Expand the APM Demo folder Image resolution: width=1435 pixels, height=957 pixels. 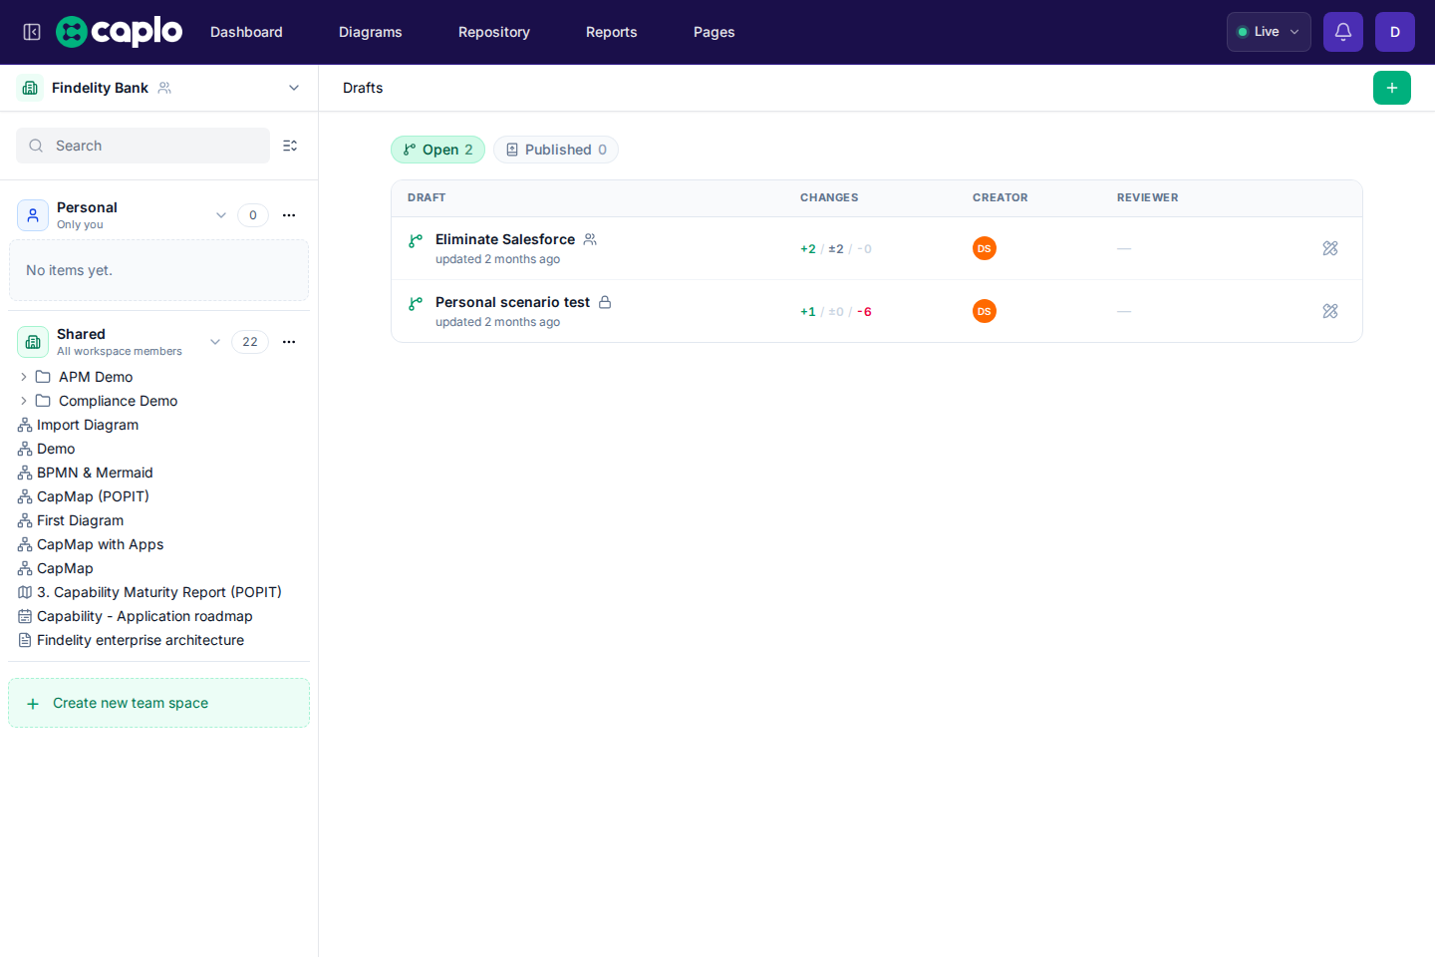coord(23,377)
